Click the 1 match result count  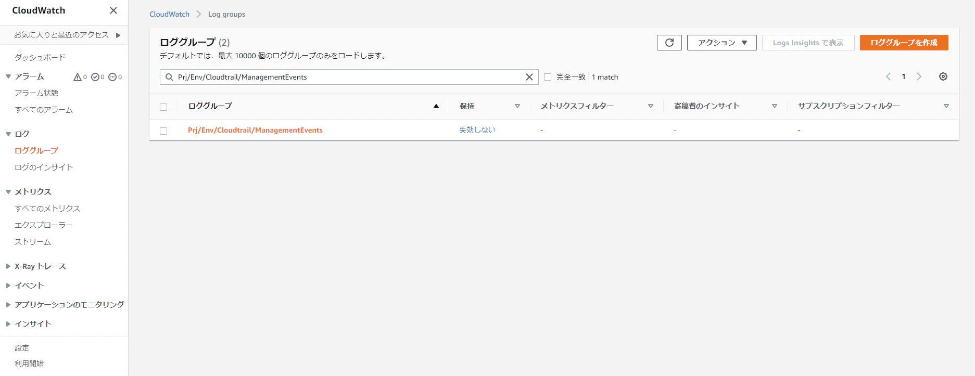[x=605, y=77]
